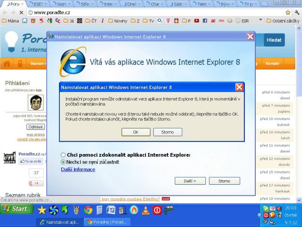Close the inner IE8 warning dialog
The image size is (302, 227).
(239, 87)
